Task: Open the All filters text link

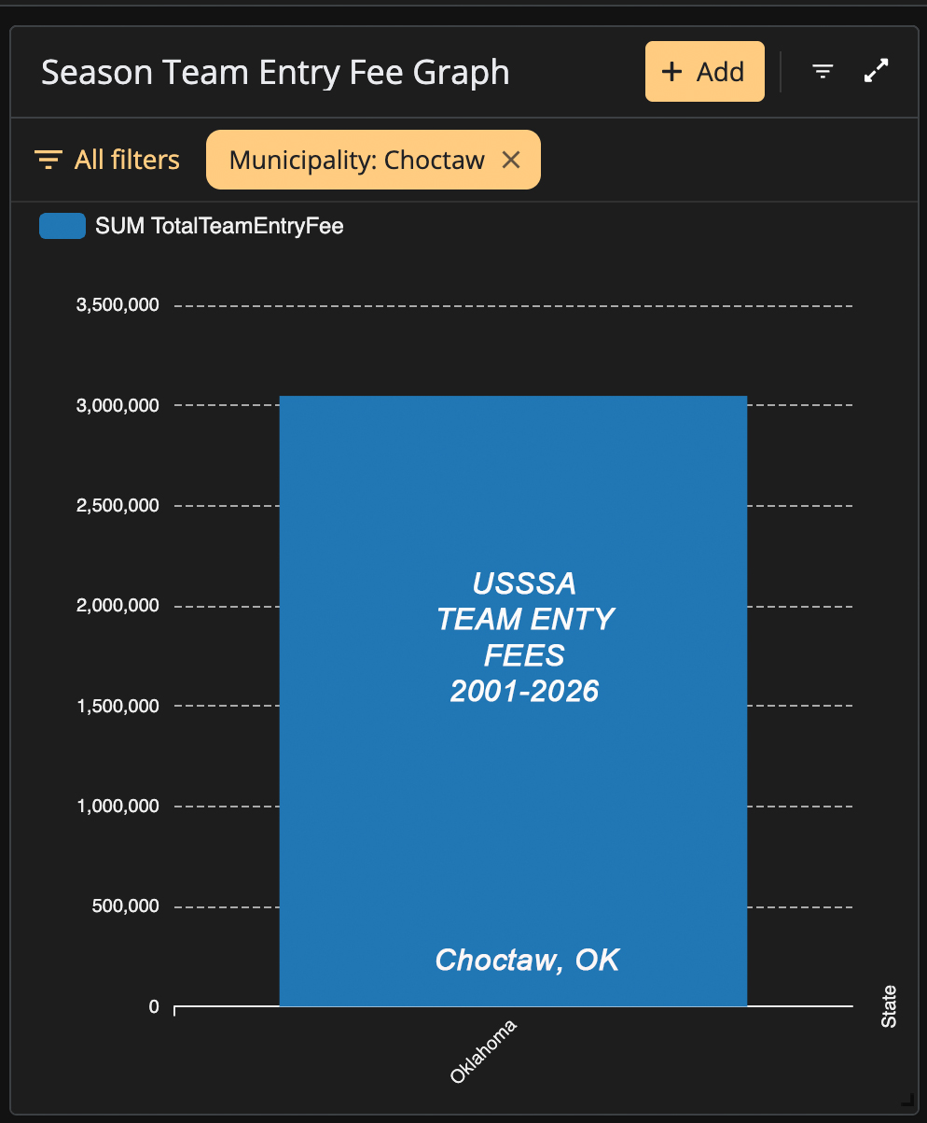Action: (x=127, y=160)
